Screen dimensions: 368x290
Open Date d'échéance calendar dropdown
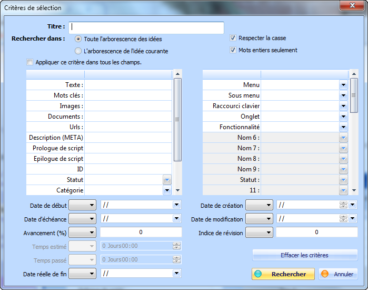coord(176,218)
